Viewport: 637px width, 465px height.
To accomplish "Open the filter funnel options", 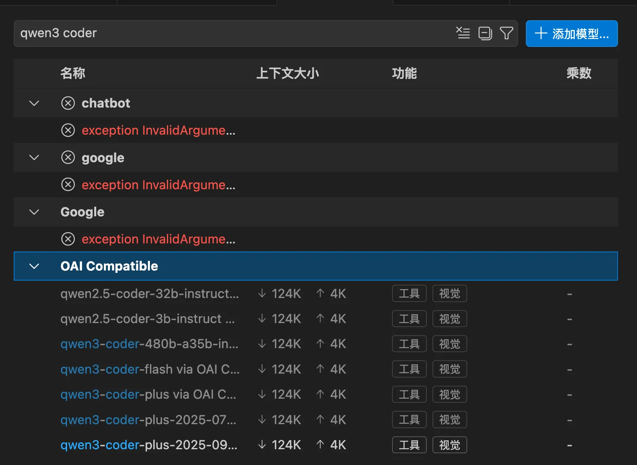I will 506,33.
